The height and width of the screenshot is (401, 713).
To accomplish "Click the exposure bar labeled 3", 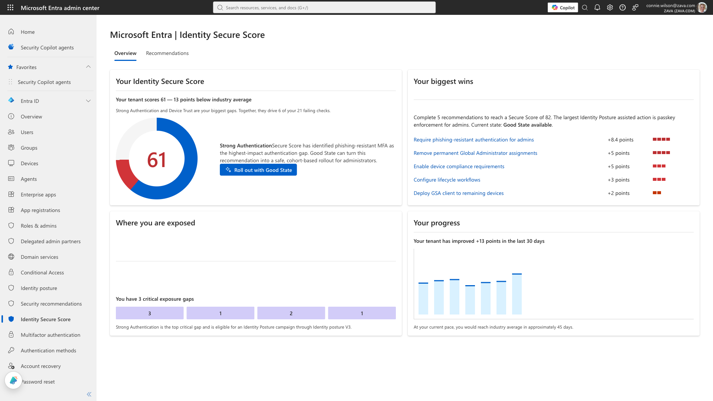I will (150, 313).
